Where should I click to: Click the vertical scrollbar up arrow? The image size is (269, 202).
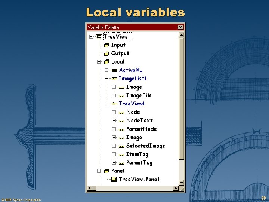tap(181, 35)
